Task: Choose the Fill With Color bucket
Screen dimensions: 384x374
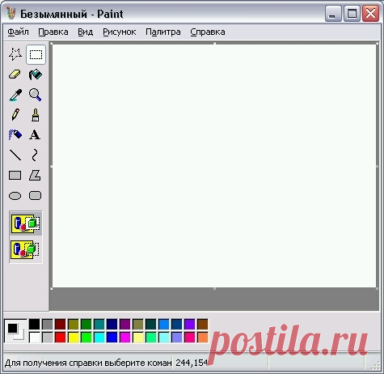Action: point(36,74)
